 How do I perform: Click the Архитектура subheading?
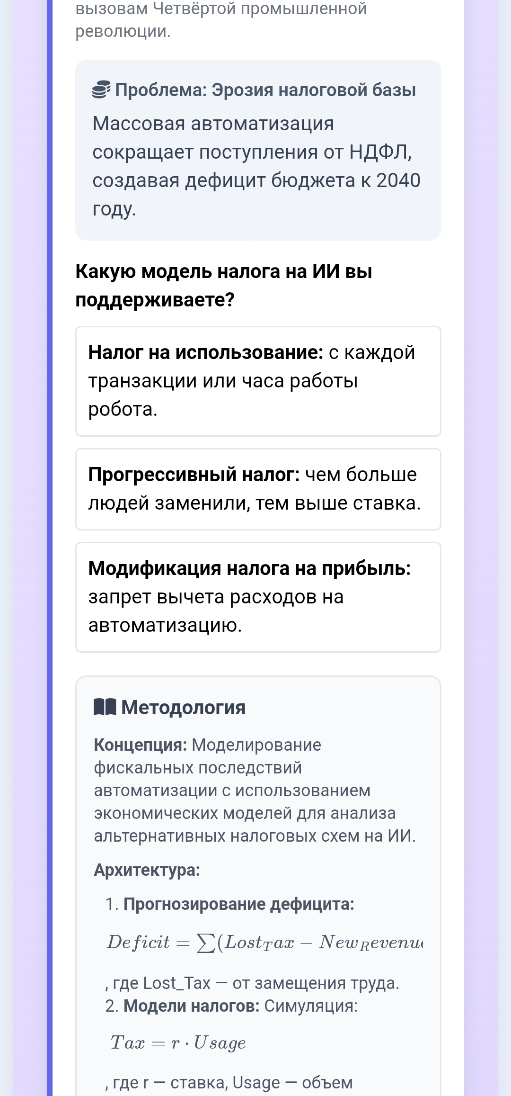[x=147, y=870]
